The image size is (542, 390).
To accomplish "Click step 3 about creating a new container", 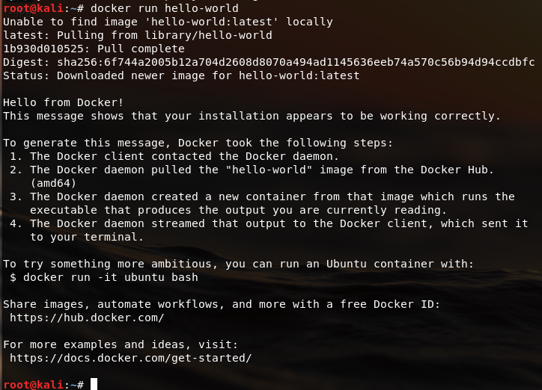I will 262,203.
